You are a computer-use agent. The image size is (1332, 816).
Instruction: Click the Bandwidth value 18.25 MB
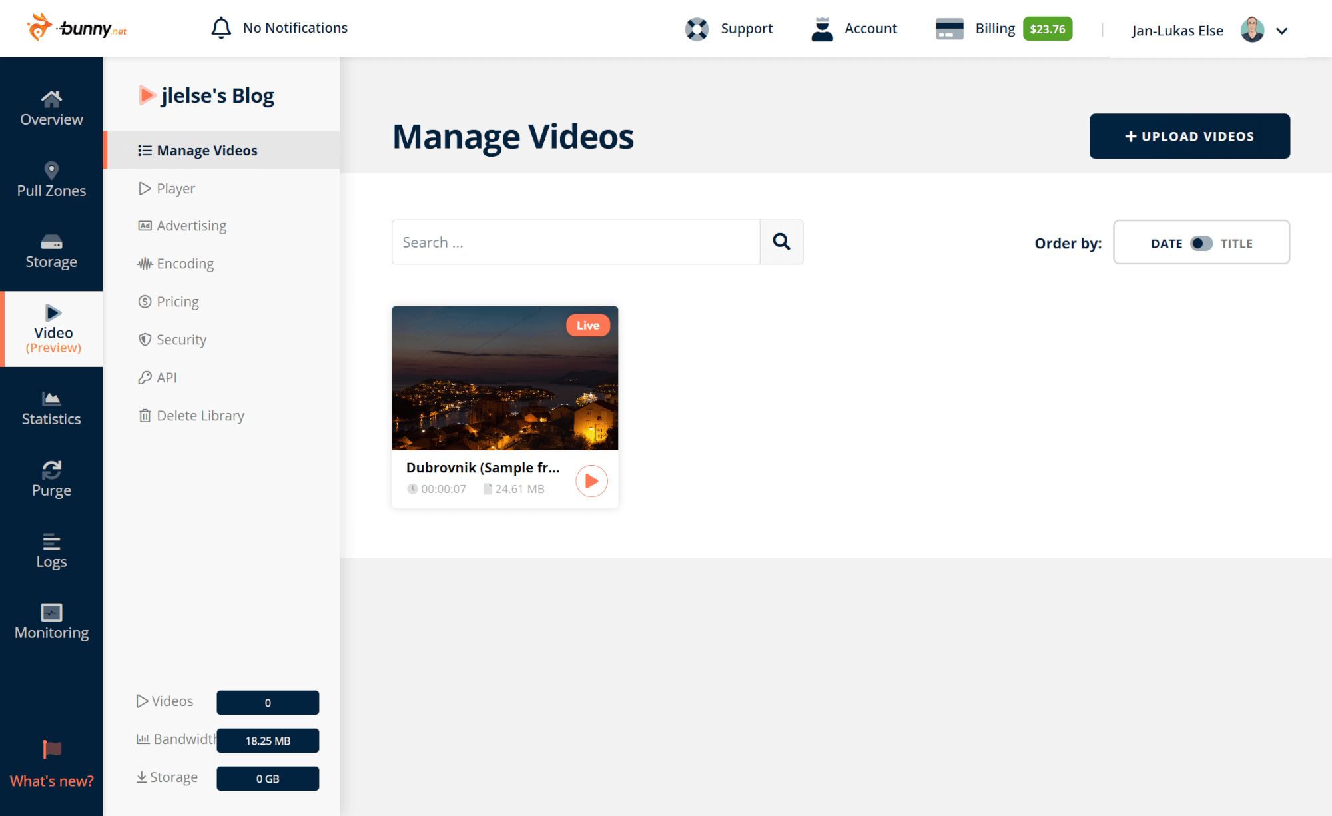268,741
